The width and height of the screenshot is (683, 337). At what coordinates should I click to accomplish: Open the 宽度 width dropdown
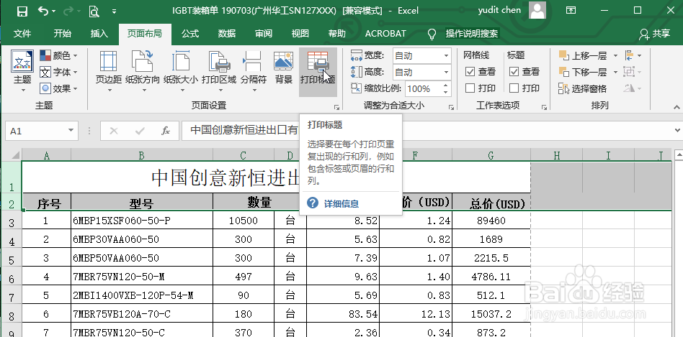[447, 55]
